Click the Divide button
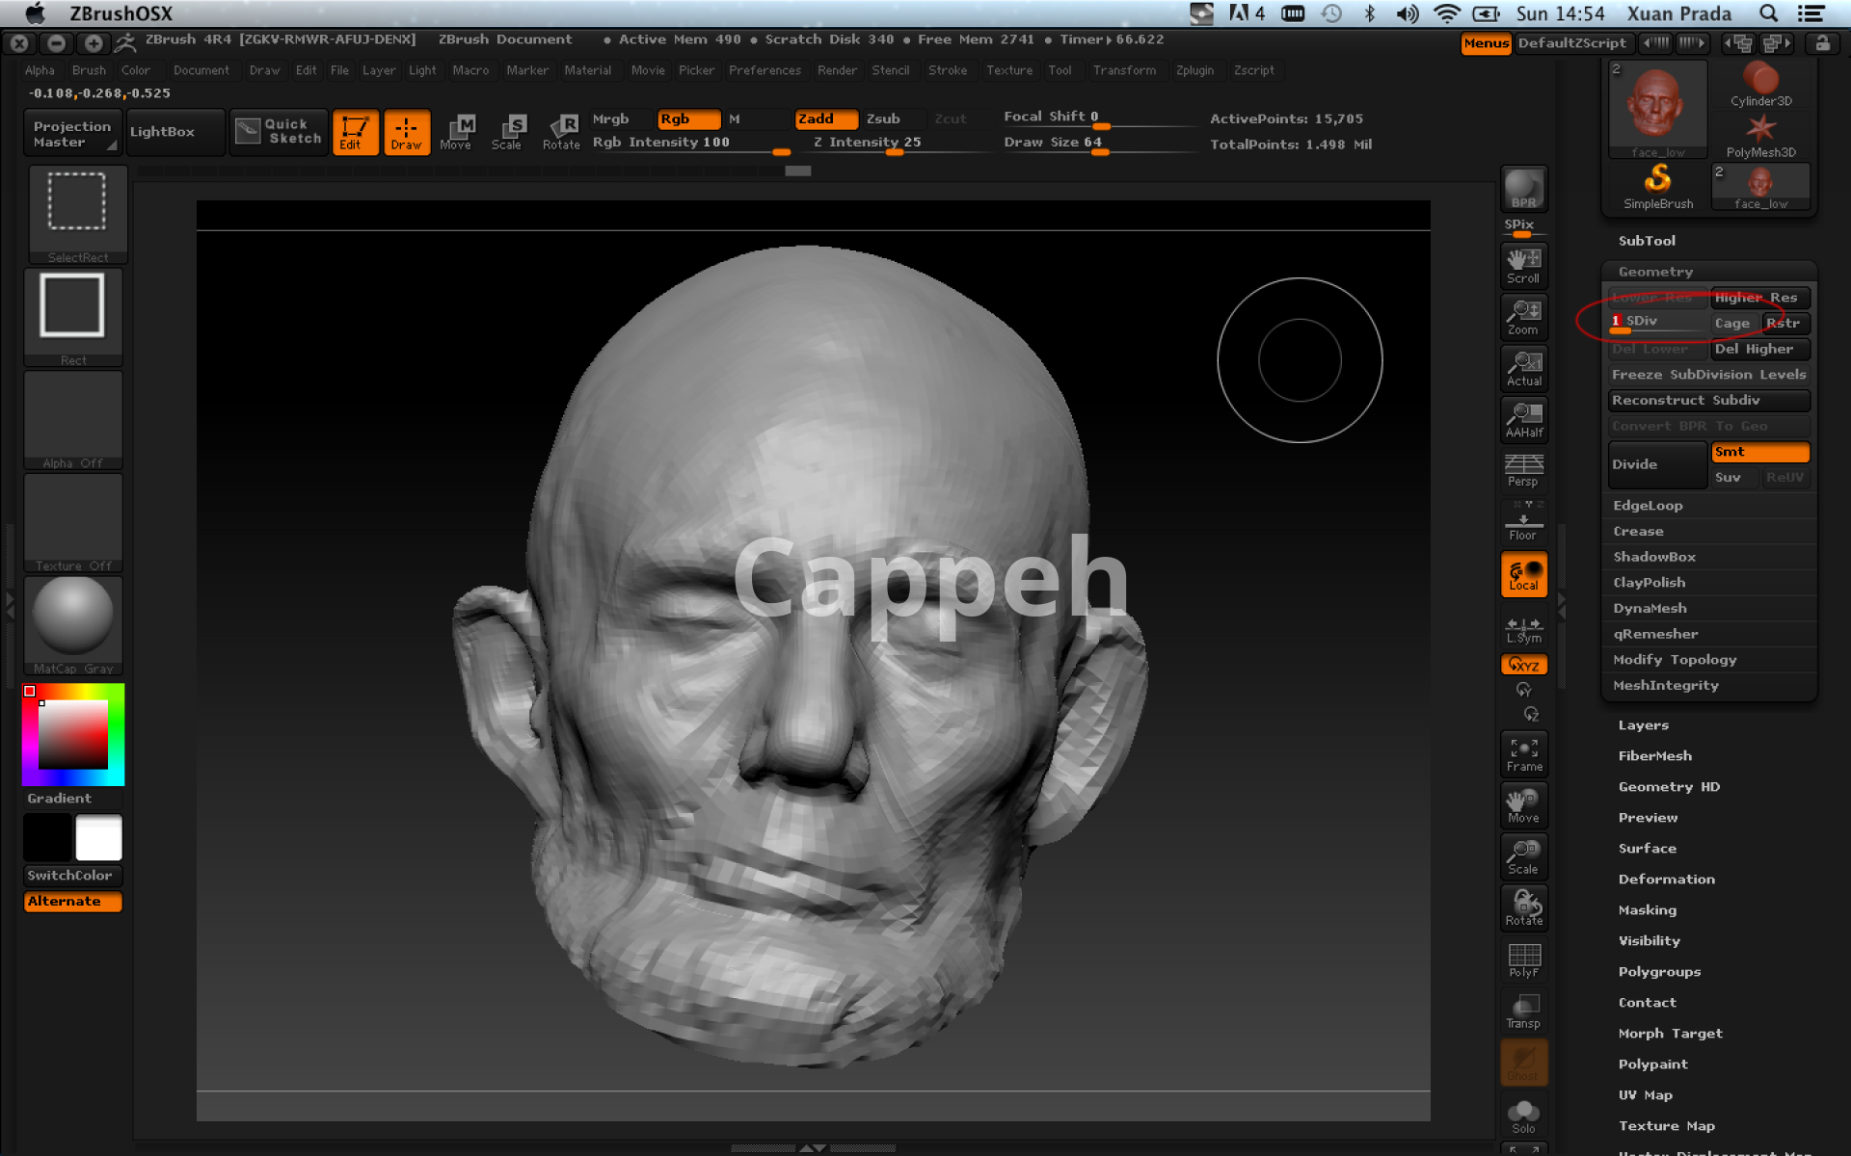Screen dimensions: 1851x1156 point(1656,464)
